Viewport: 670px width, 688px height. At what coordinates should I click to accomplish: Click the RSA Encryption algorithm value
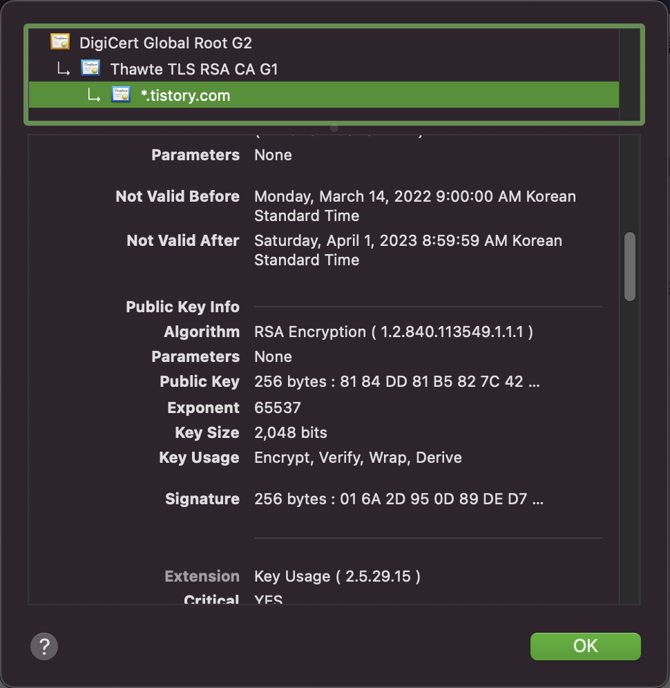394,332
